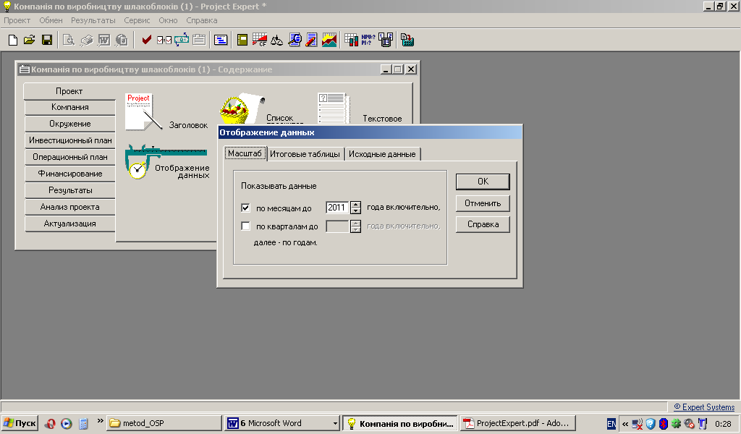The image size is (741, 434).
Task: Switch to the Исходные данные tab
Action: tap(382, 154)
